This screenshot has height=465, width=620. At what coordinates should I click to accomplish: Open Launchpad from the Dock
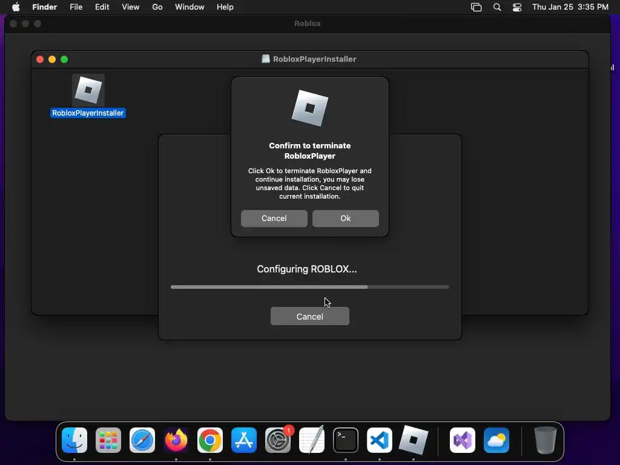(108, 440)
